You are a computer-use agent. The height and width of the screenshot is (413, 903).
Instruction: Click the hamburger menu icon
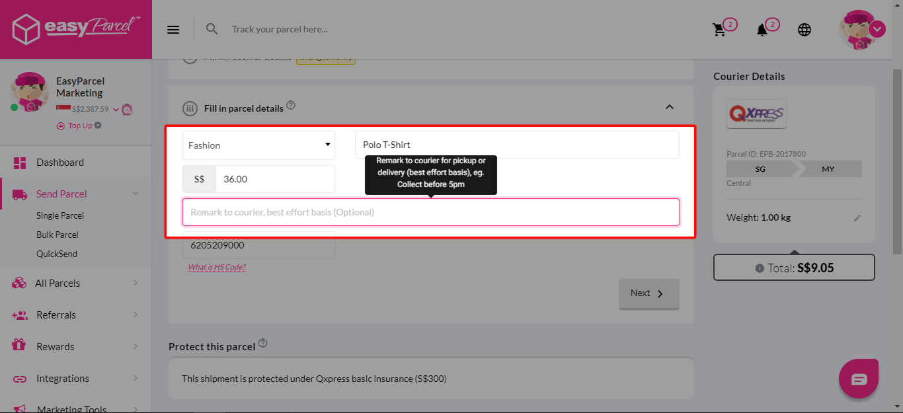click(x=173, y=29)
